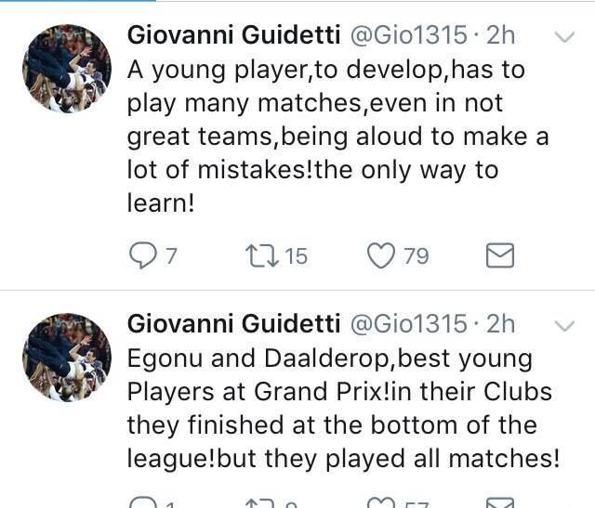Open options chevron on Egonu tweet
This screenshot has height=508, width=595.
coord(564,326)
